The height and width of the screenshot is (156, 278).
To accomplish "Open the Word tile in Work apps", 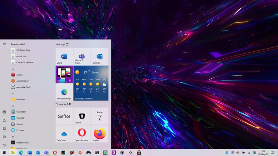I will 64,56.
